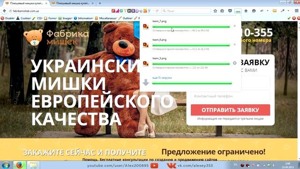Cancel the team_5.png download
Image resolution: width=300 pixels, height=169 pixels.
[234, 63]
